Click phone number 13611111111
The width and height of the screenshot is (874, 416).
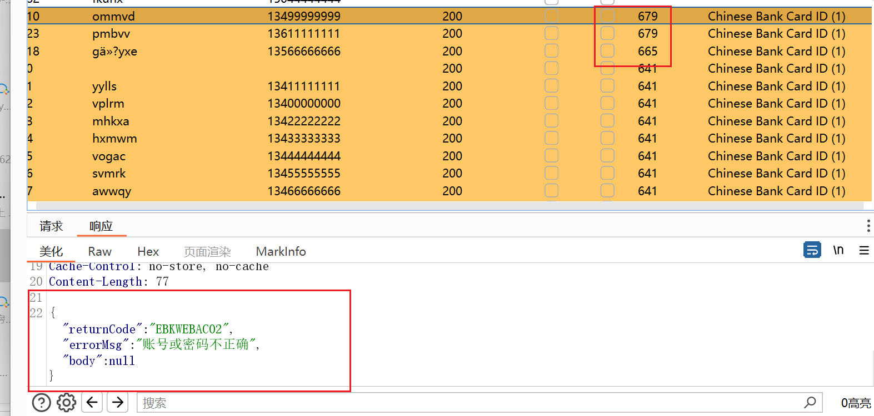coord(304,34)
